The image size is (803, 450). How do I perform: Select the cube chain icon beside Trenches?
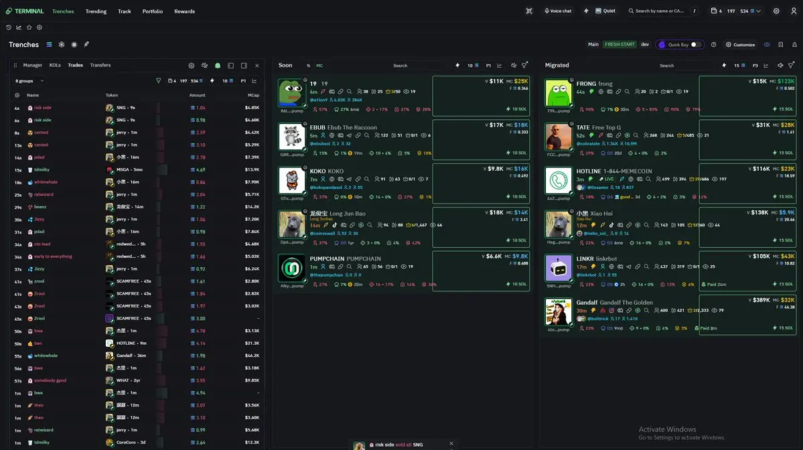tap(62, 45)
